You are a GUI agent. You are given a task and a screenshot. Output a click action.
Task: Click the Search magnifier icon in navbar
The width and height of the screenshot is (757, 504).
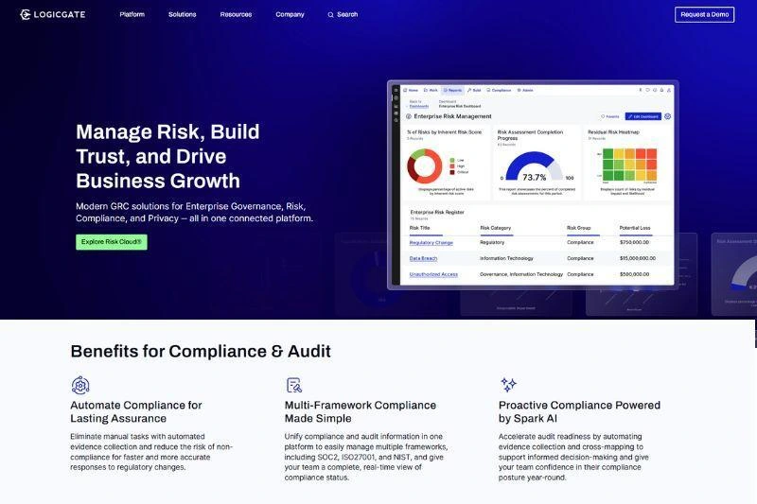[x=330, y=15]
